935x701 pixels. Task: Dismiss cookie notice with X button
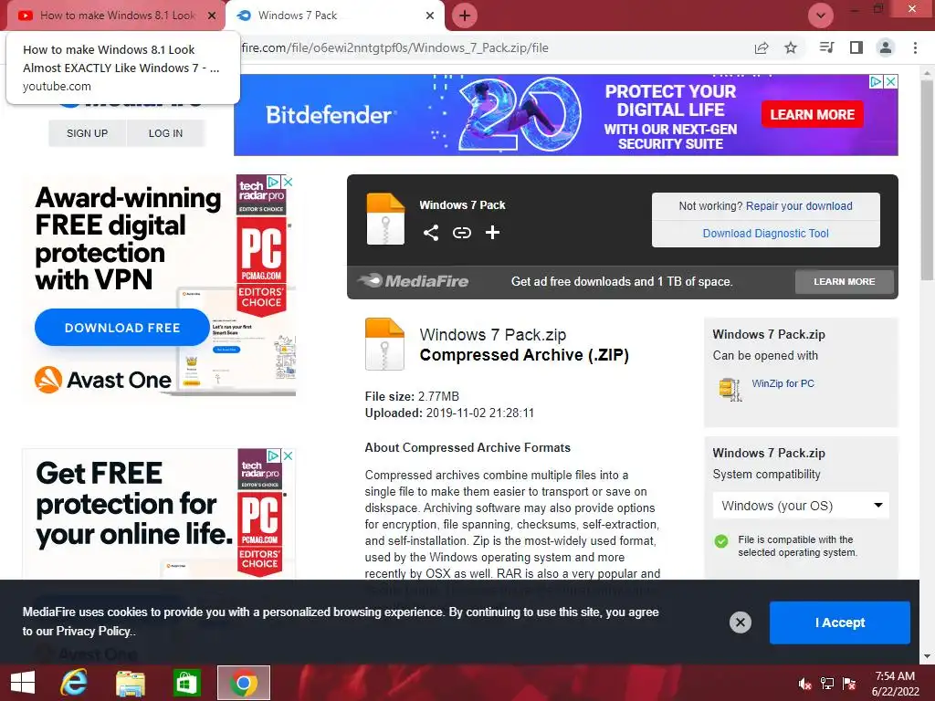point(740,623)
